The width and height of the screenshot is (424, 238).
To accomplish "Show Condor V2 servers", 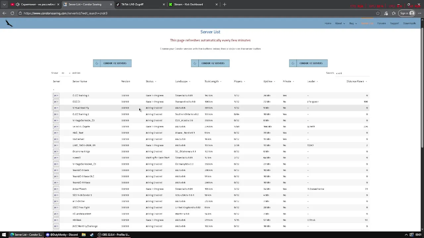I will point(210,63).
